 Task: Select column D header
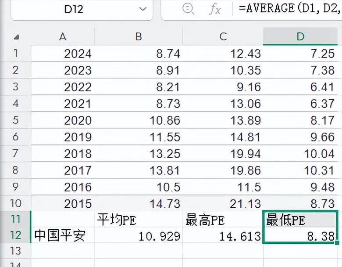(x=300, y=36)
